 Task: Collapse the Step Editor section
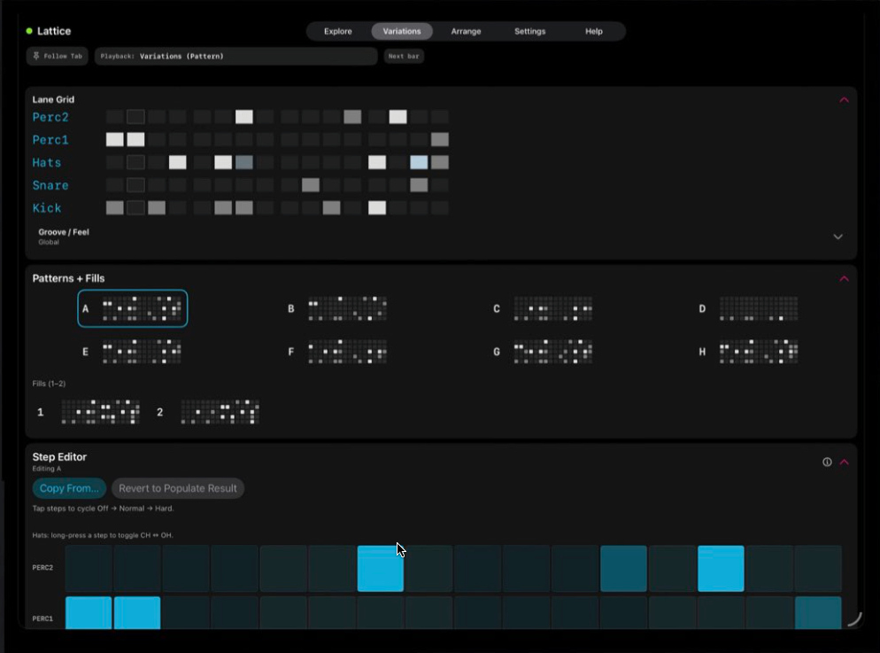tap(844, 463)
